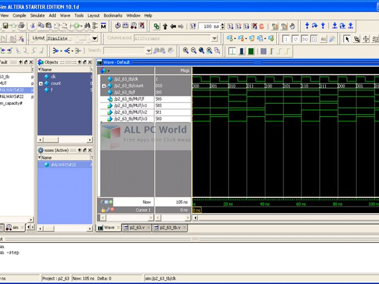Select the #ALWAYS#20 process in Processes panel
This screenshot has width=379, height=284.
tap(63, 164)
